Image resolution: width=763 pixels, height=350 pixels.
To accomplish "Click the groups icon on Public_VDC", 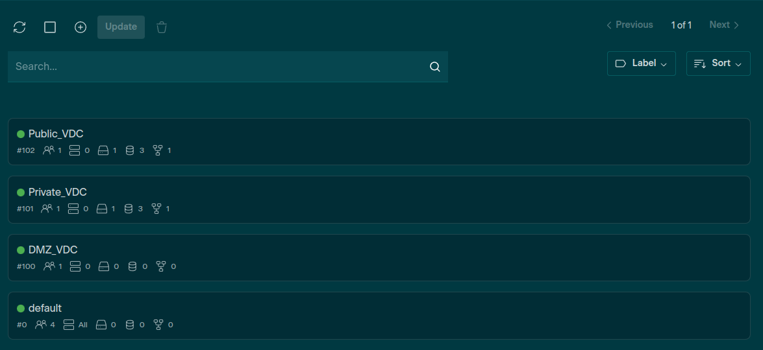I will 49,150.
